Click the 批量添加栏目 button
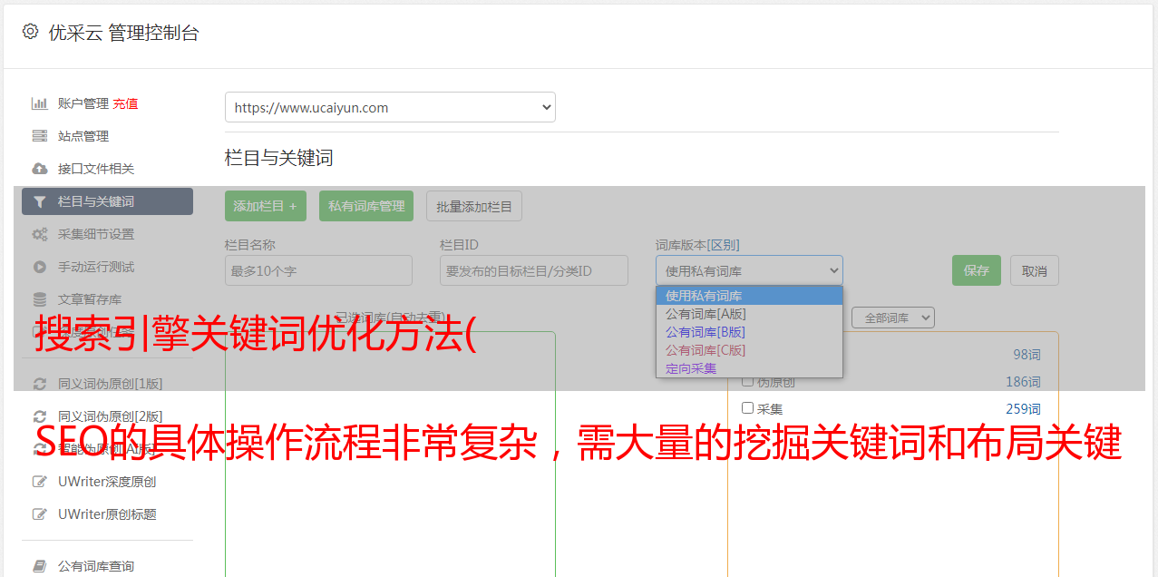1158x577 pixels. coord(474,206)
